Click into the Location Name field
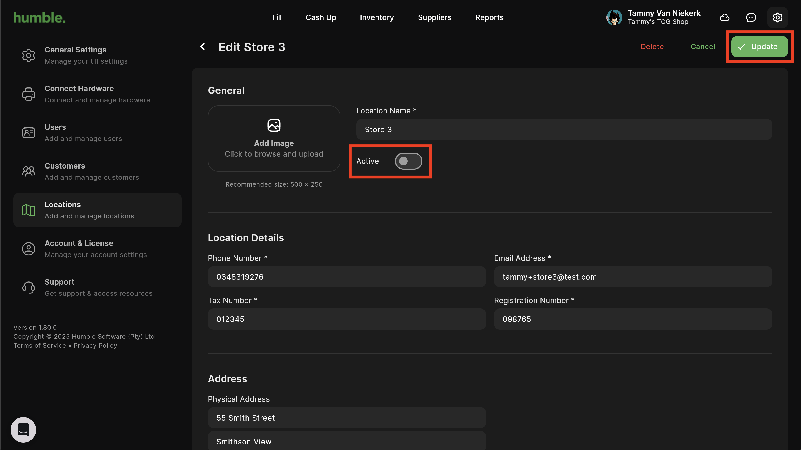Viewport: 801px width, 450px height. coord(564,129)
